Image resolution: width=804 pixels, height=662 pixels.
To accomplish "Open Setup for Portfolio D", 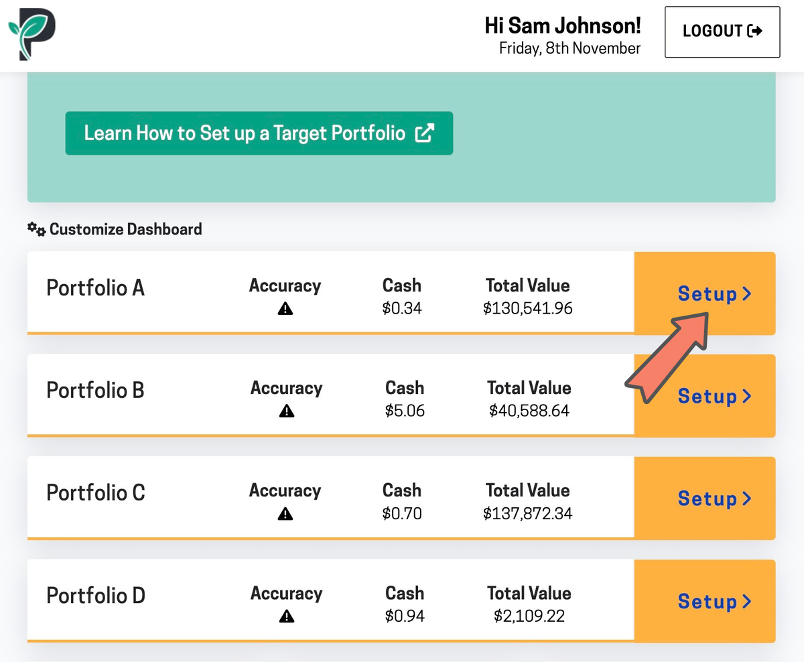I will (714, 601).
